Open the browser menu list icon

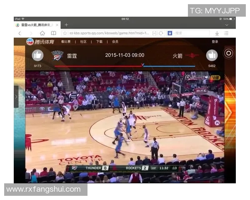(x=227, y=33)
